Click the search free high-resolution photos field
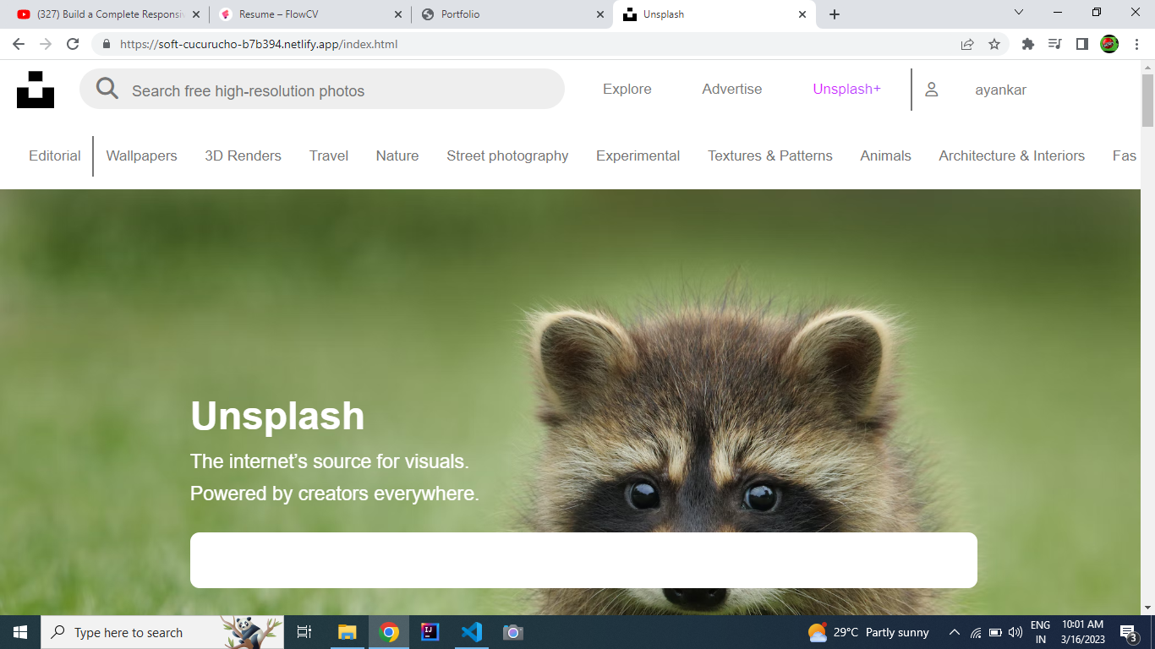 [x=338, y=90]
